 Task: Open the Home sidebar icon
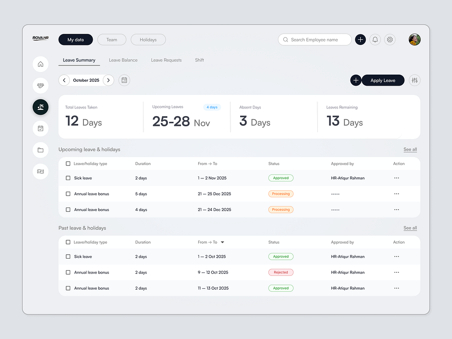[40, 64]
